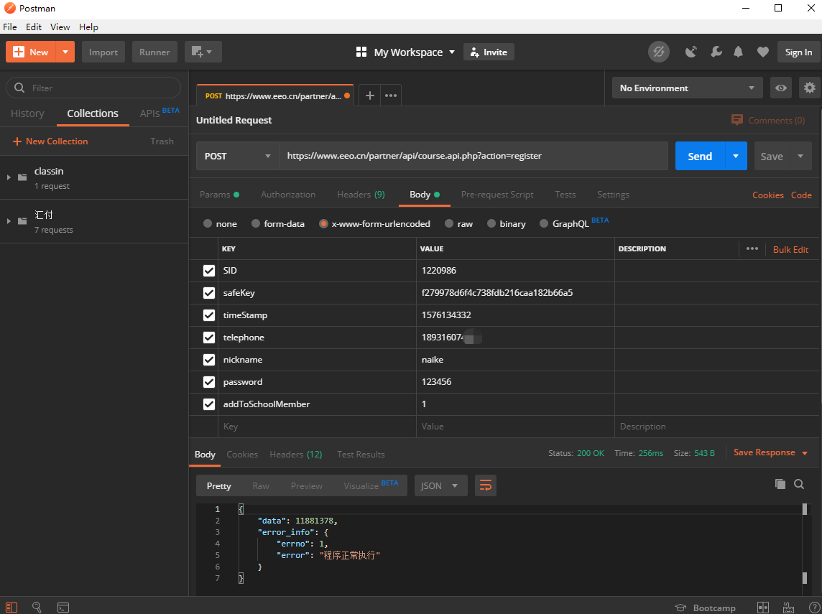
Task: Copy response body to clipboard
Action: 780,484
